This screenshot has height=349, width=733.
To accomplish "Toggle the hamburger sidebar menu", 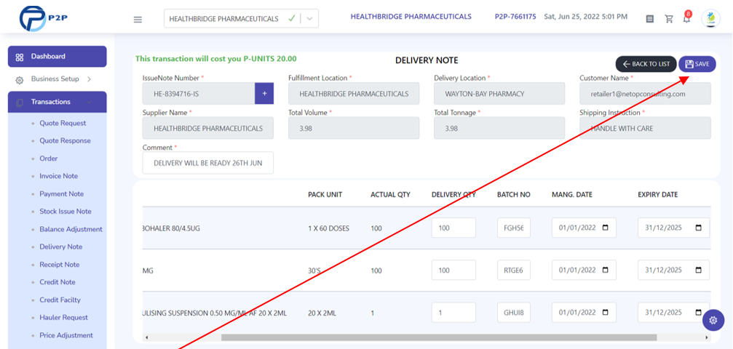I will coord(138,20).
